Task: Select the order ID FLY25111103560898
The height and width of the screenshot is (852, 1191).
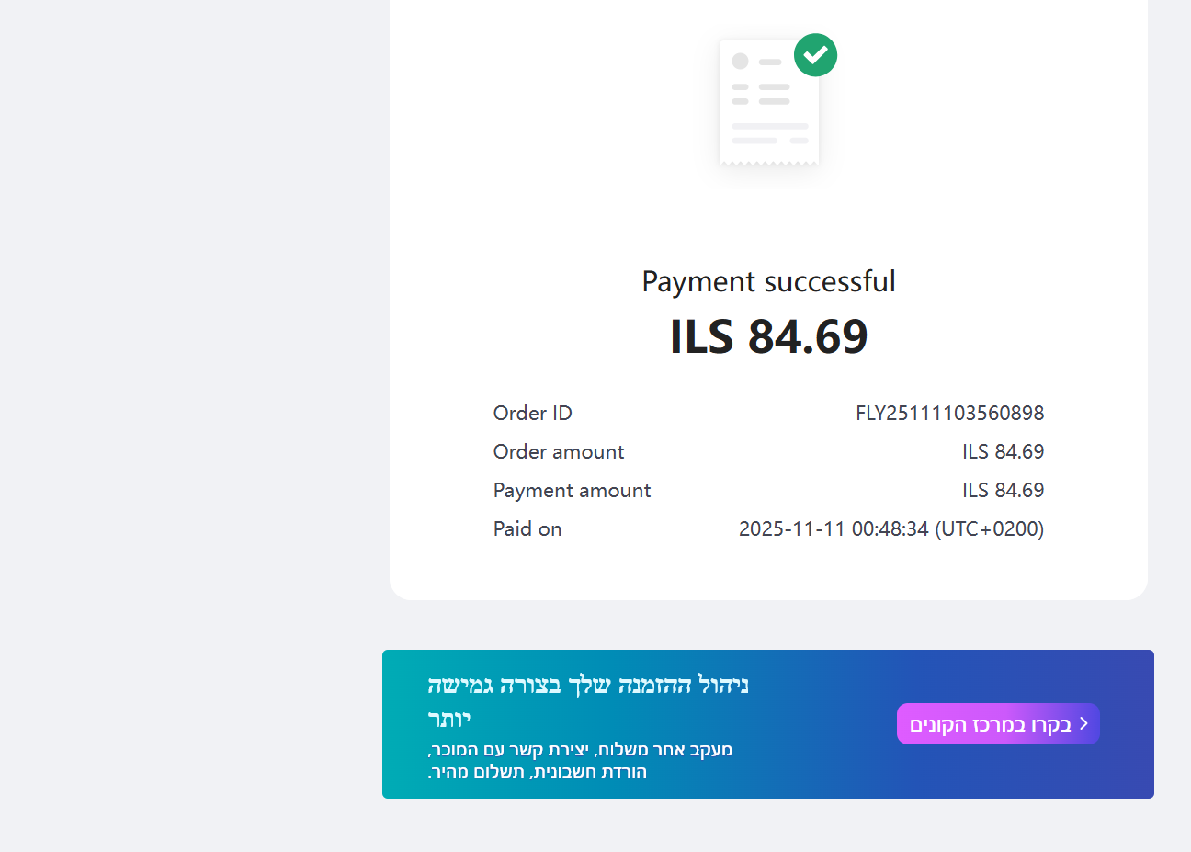Action: point(949,414)
